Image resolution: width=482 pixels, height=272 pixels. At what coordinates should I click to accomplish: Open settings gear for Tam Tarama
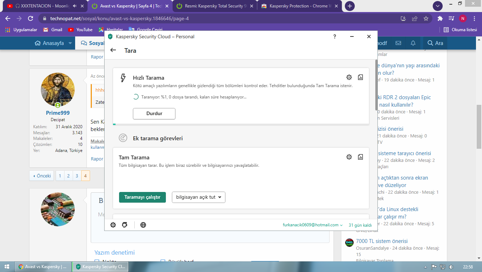click(x=349, y=157)
